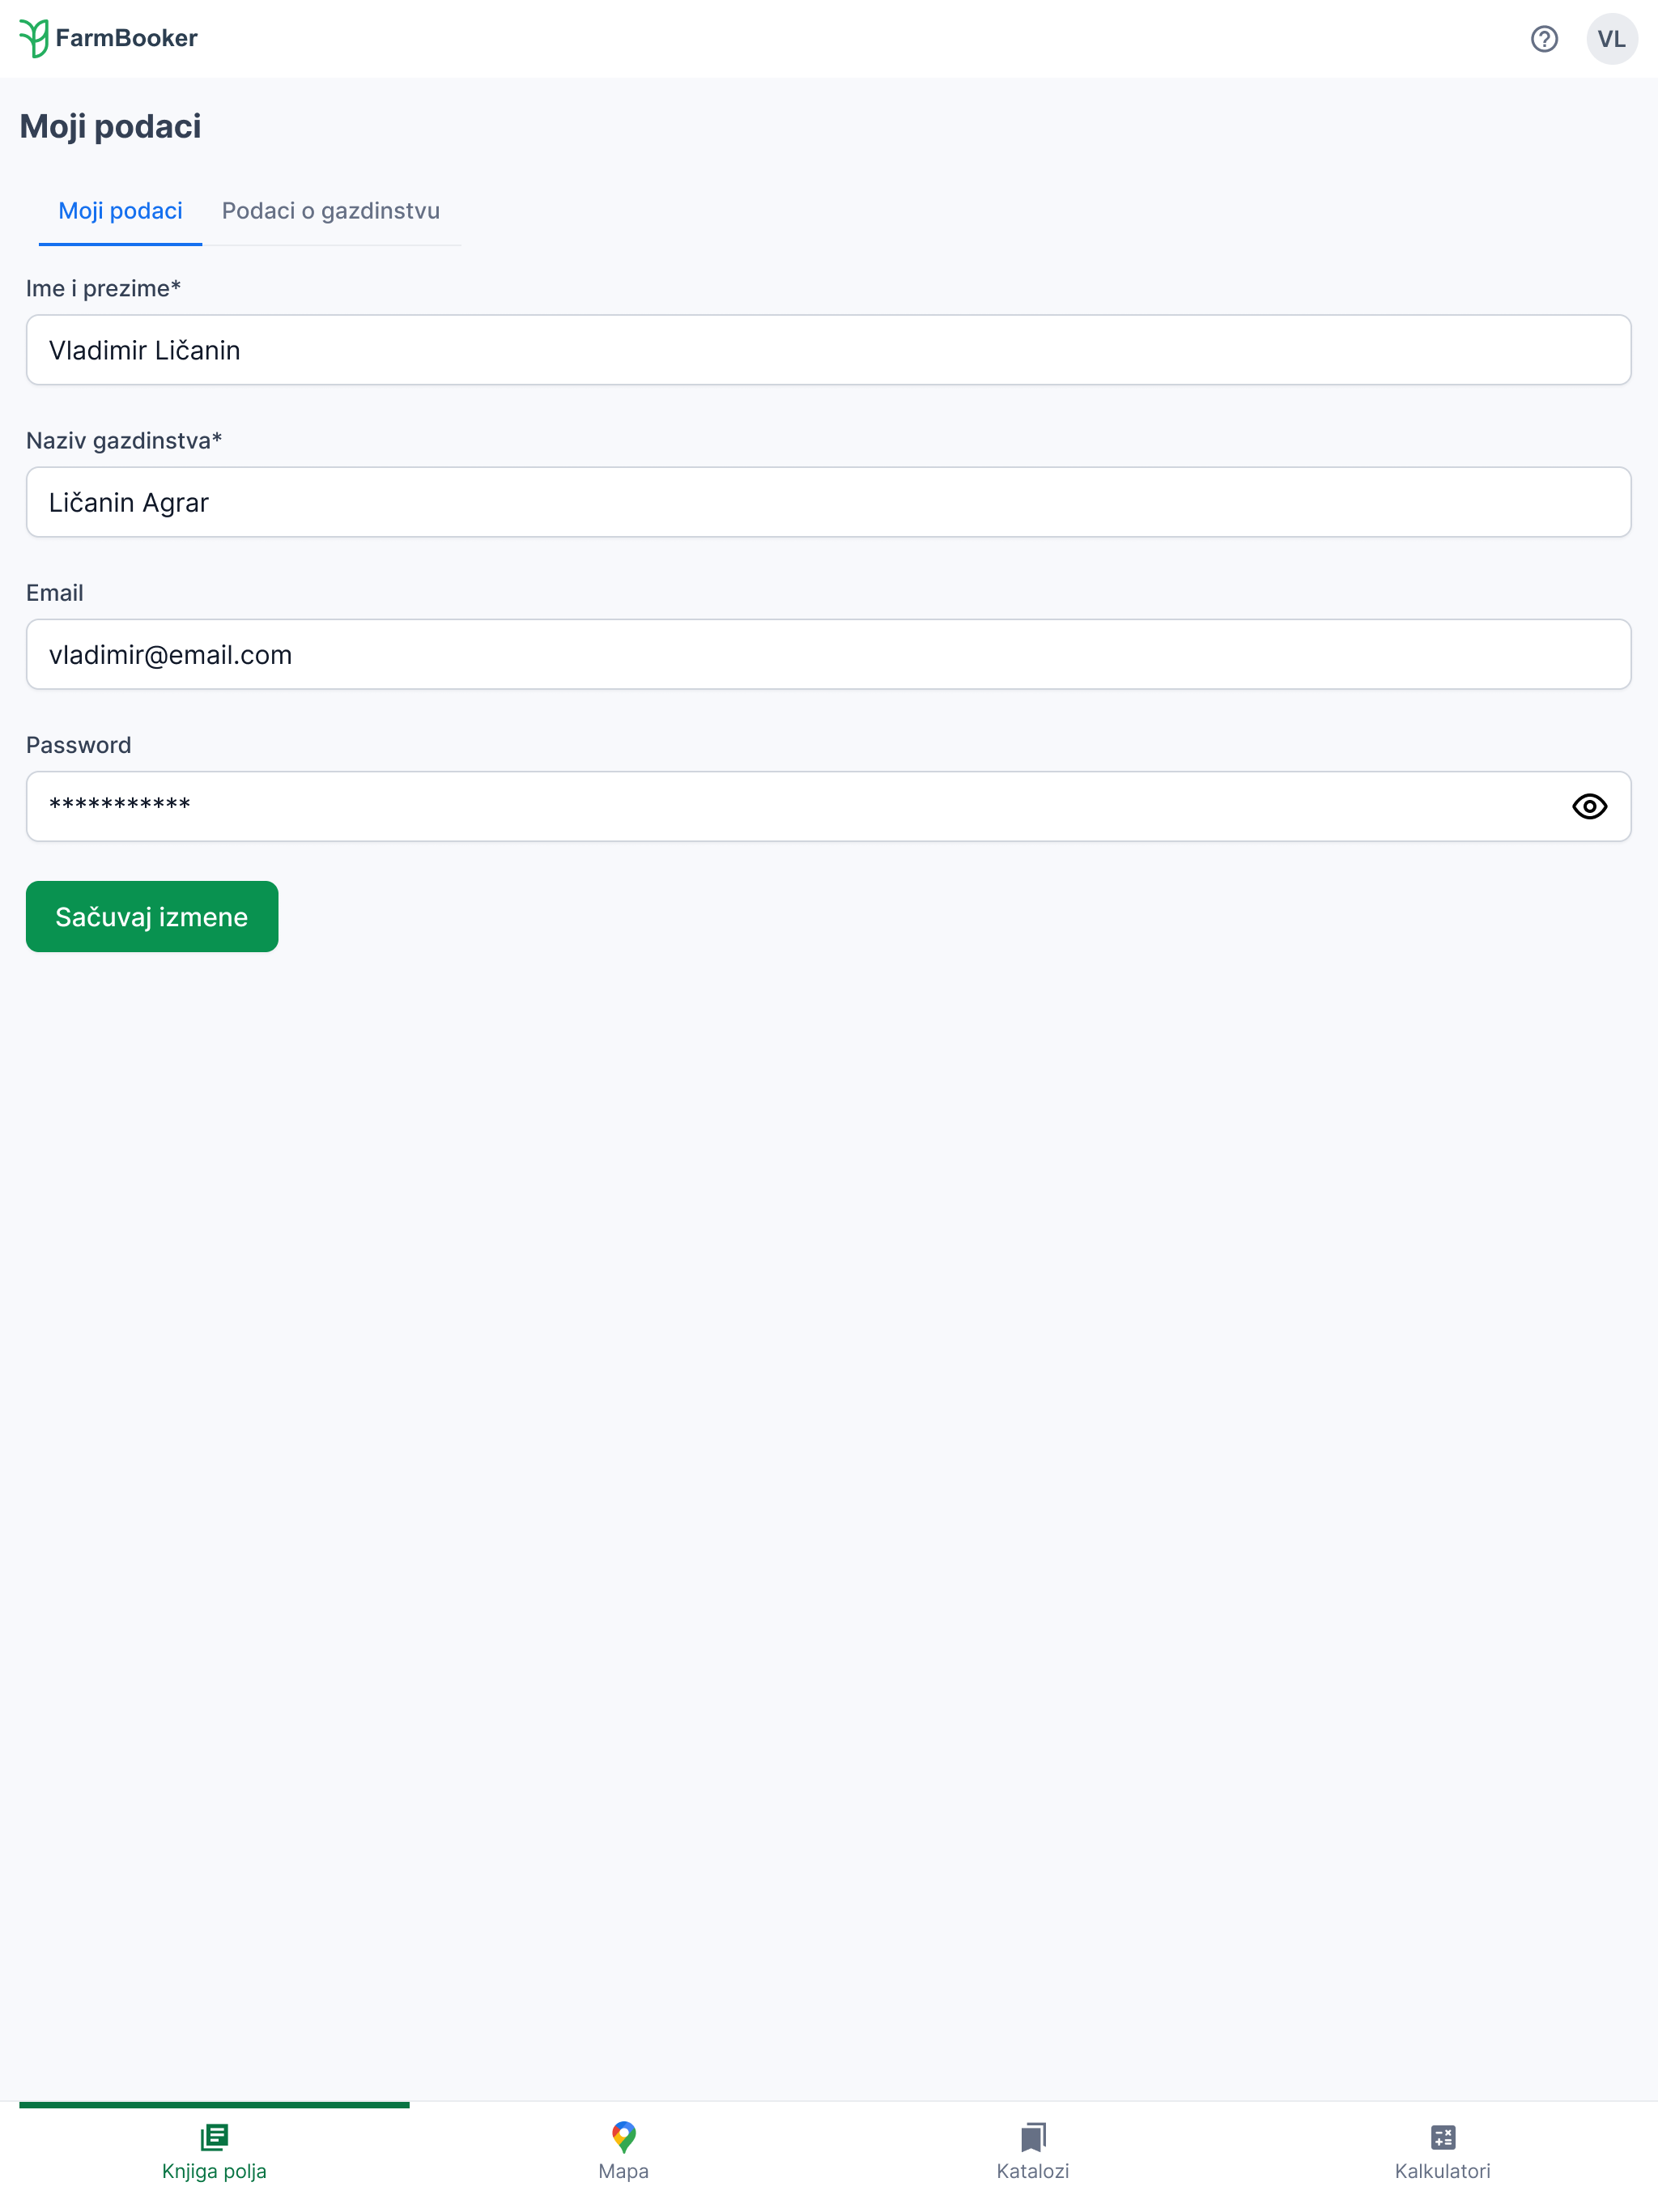Screen dimensions: 1658x2212
Task: Open help via question mark icon
Action: [x=1544, y=39]
